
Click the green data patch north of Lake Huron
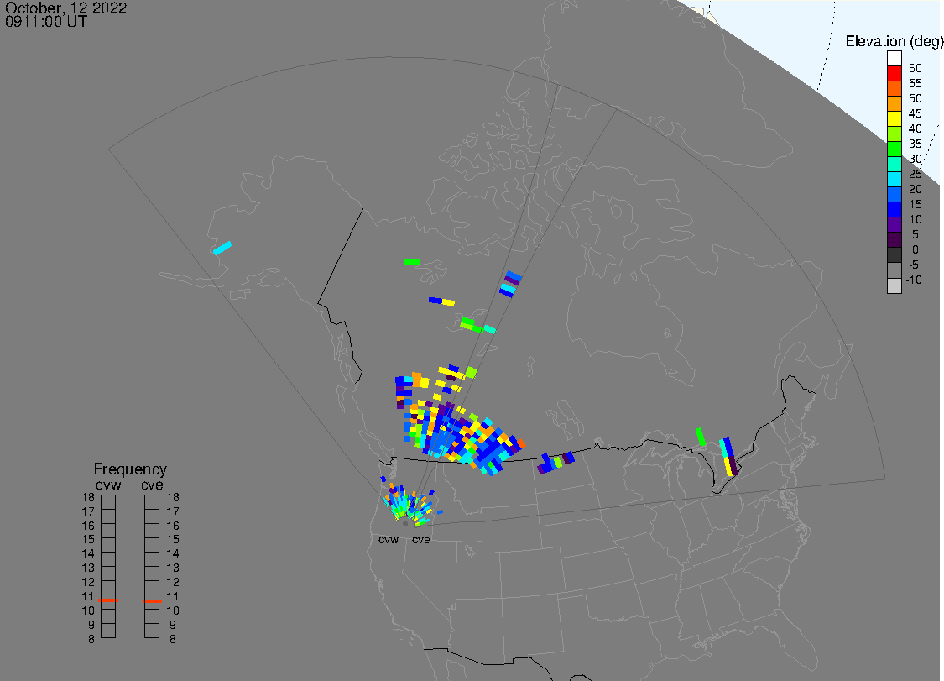[x=700, y=437]
